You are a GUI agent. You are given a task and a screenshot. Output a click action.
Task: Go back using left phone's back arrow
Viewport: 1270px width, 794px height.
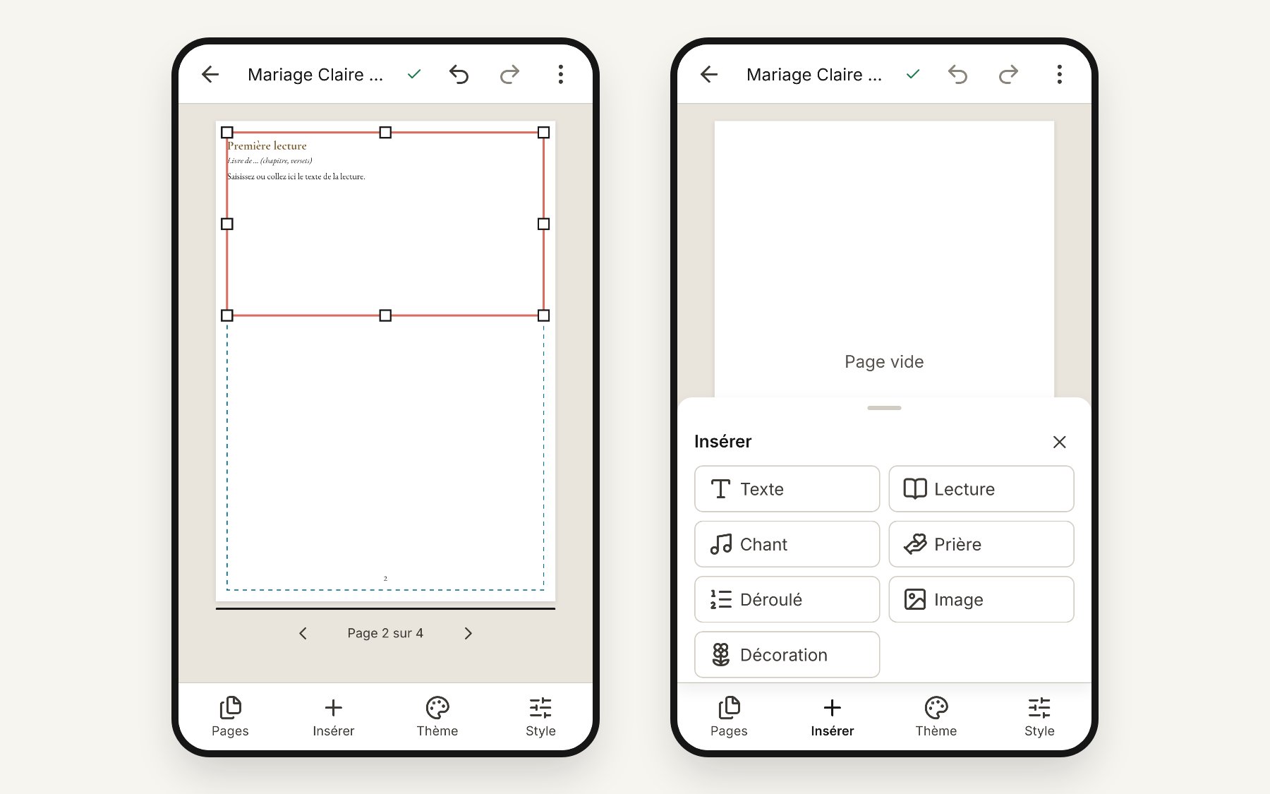tap(210, 74)
